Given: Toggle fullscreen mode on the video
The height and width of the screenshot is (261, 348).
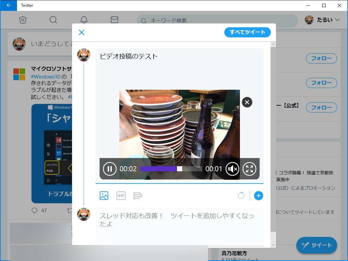Looking at the screenshot, I should pyautogui.click(x=250, y=169).
